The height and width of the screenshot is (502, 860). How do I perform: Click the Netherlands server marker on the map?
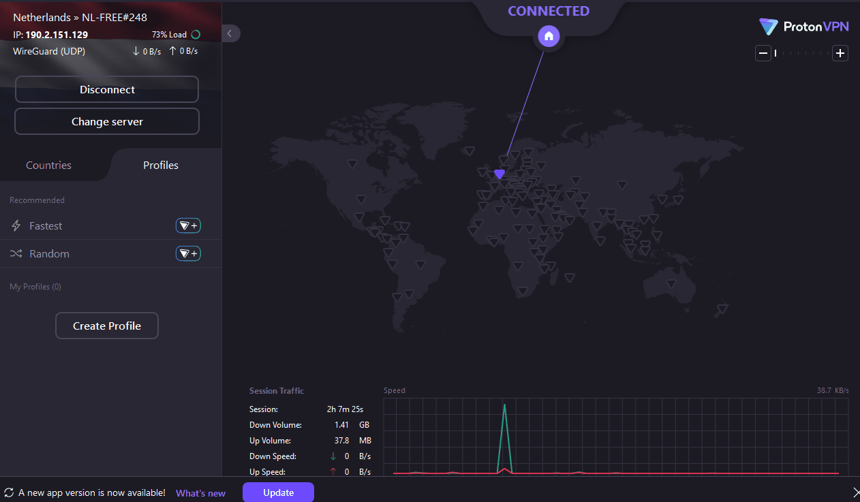[x=500, y=174]
